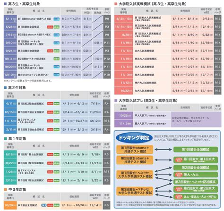Click "高1アドバンスト" exam name
This screenshot has width=224, height=211.
[x=26, y=170]
